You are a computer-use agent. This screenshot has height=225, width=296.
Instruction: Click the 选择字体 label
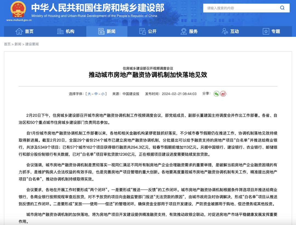click(76, 94)
